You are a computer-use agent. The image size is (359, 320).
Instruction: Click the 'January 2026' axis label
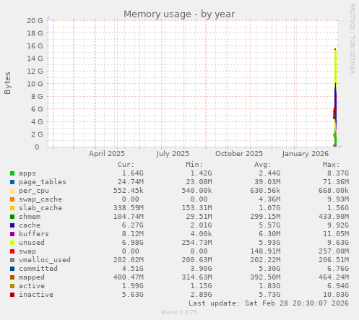pos(306,154)
